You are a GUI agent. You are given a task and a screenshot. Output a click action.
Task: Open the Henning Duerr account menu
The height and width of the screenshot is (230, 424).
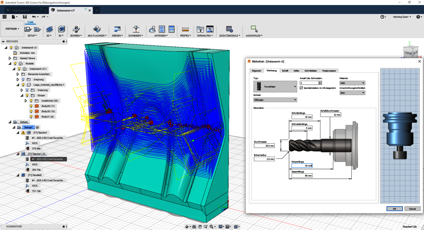pos(402,17)
